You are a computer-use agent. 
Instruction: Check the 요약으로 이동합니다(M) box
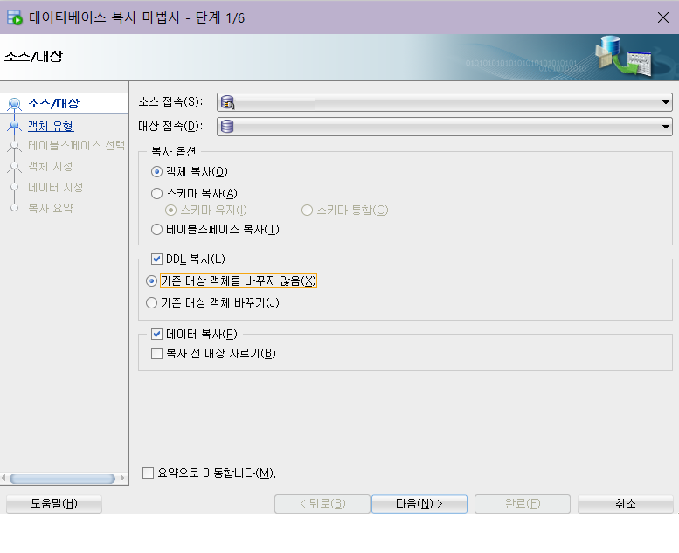click(148, 473)
